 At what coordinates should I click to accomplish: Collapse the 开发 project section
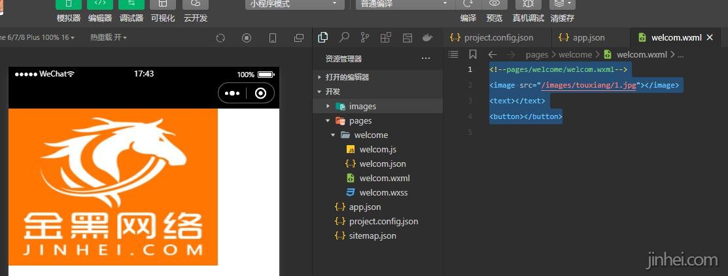[x=378, y=92]
